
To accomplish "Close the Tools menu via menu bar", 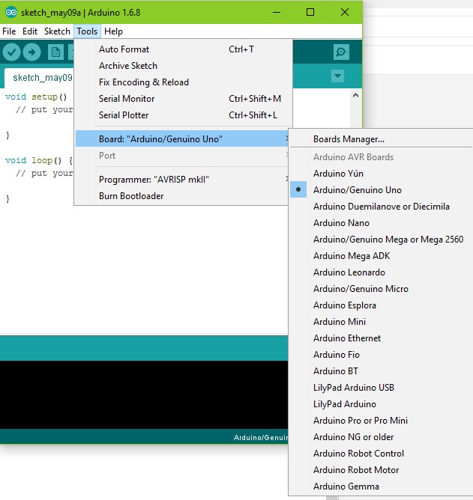I will point(87,31).
